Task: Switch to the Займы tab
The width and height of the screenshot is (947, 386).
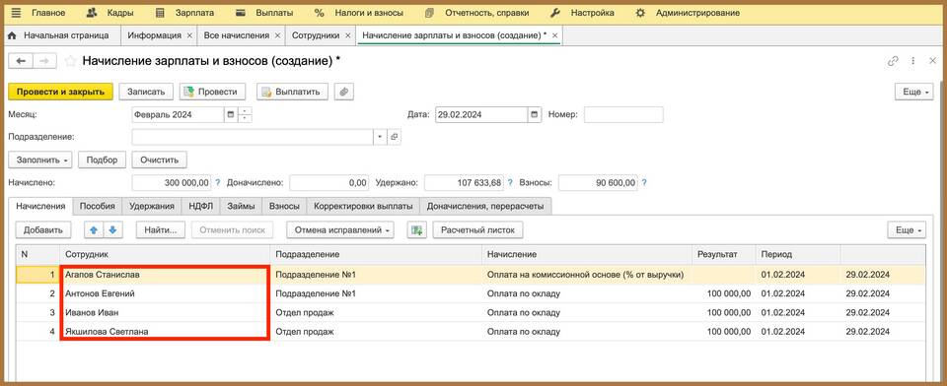Action: pyautogui.click(x=241, y=206)
